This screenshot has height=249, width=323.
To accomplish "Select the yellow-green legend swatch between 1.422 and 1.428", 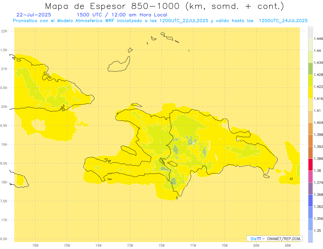I will tap(310, 81).
